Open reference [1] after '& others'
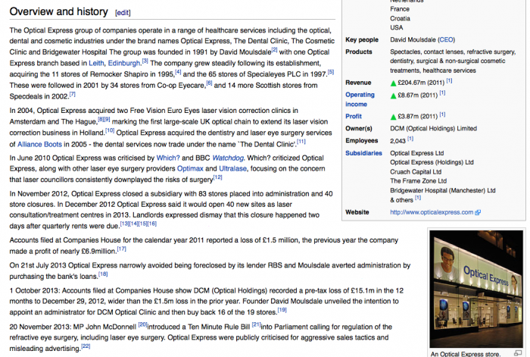Image resolution: width=530 pixels, height=357 pixels. [x=418, y=198]
